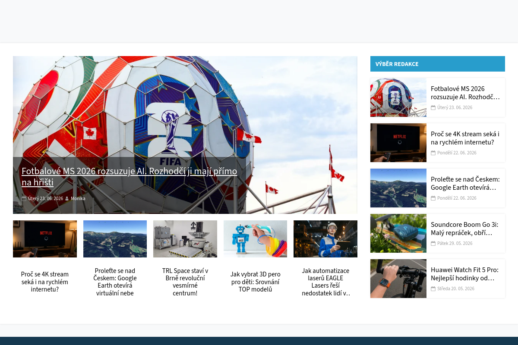The height and width of the screenshot is (345, 518).
Task: Click calendar icon next to Pondělí 22. 06. 2026 under the Netflix article
Action: point(433,153)
